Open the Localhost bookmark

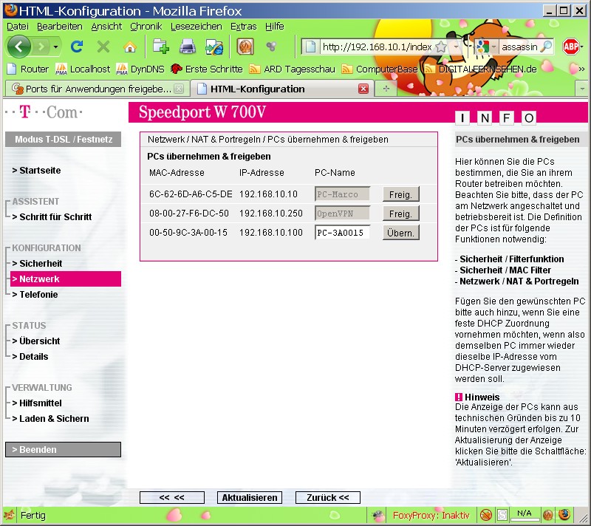[83, 69]
